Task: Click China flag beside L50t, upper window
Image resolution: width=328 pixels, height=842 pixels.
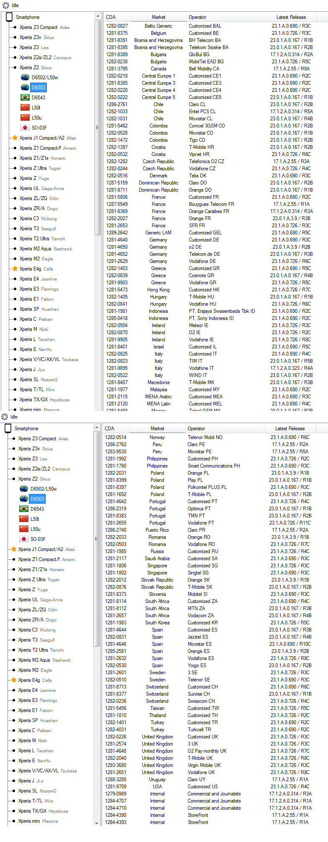Action: (x=25, y=108)
